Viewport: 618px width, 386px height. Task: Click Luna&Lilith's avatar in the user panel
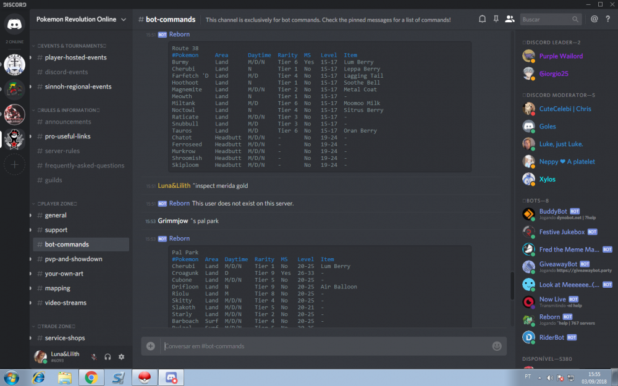click(40, 356)
